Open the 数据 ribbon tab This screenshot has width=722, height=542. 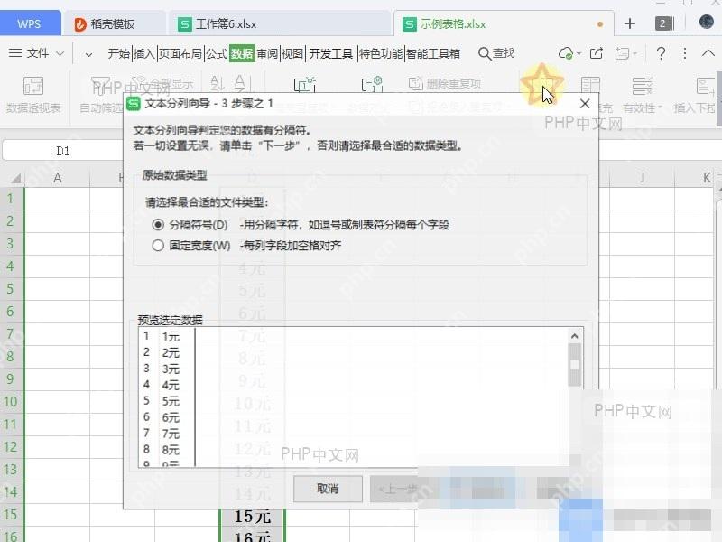tap(242, 53)
